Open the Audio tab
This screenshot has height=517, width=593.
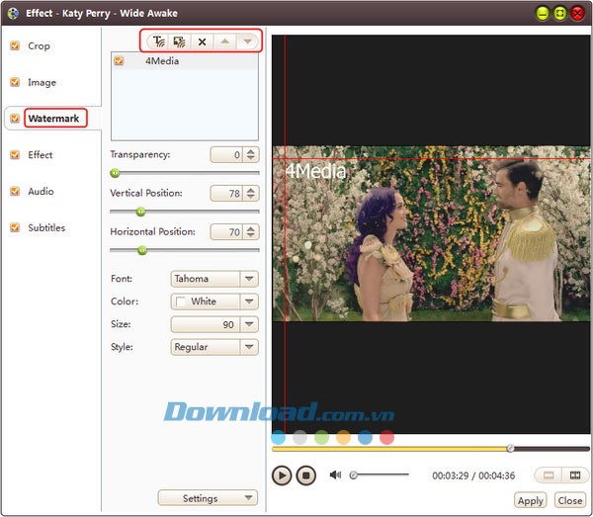pos(41,191)
